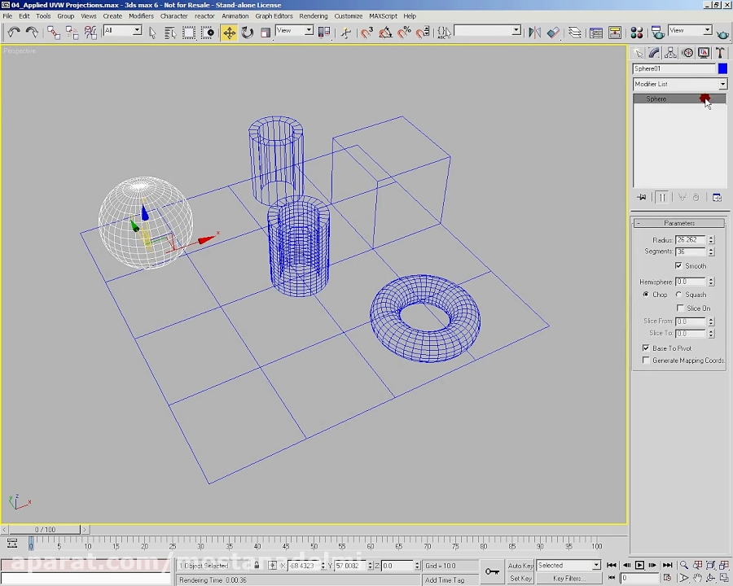Enable Generate Mapping Coords checkbox
The height and width of the screenshot is (586, 733).
pyautogui.click(x=646, y=361)
